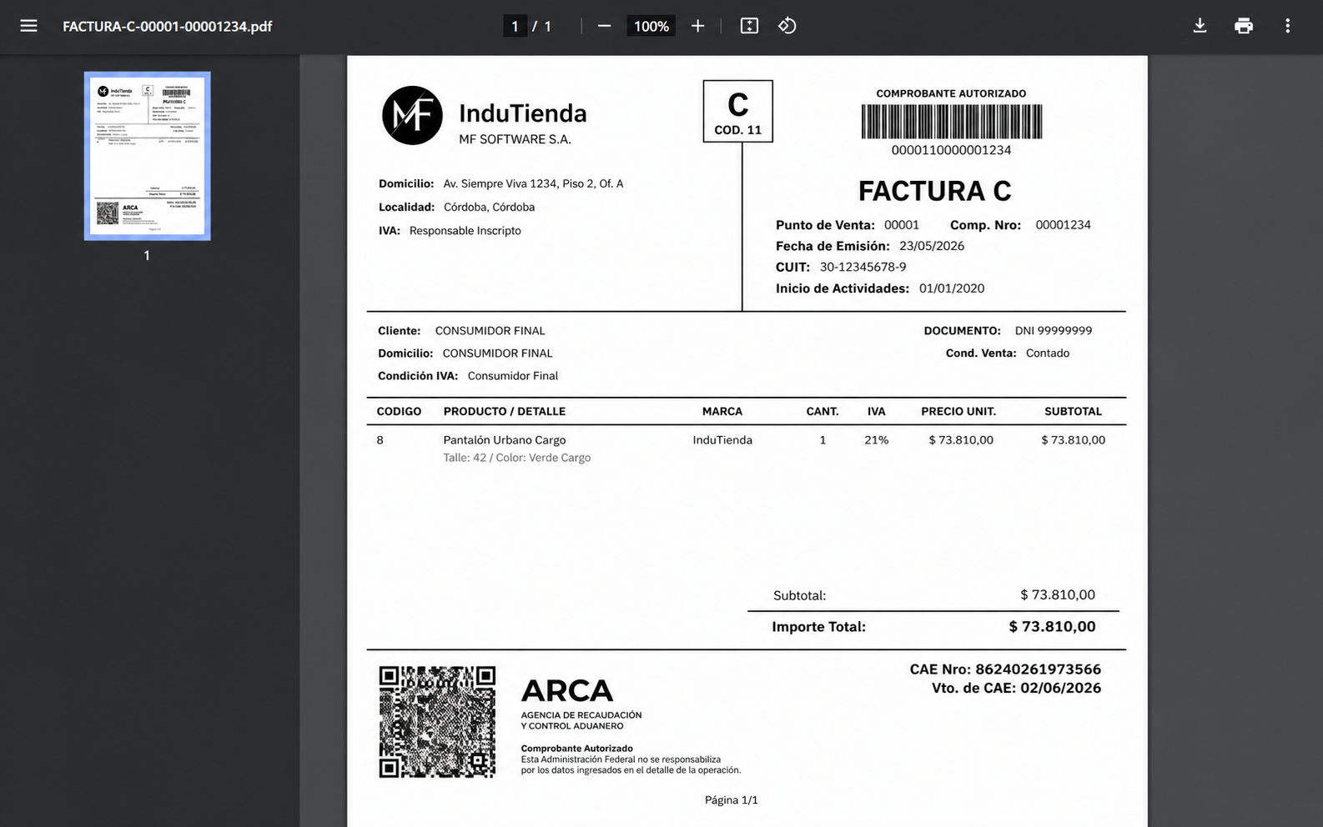Click the barcode number 0000110000001234
This screenshot has width=1323, height=827.
coord(951,150)
